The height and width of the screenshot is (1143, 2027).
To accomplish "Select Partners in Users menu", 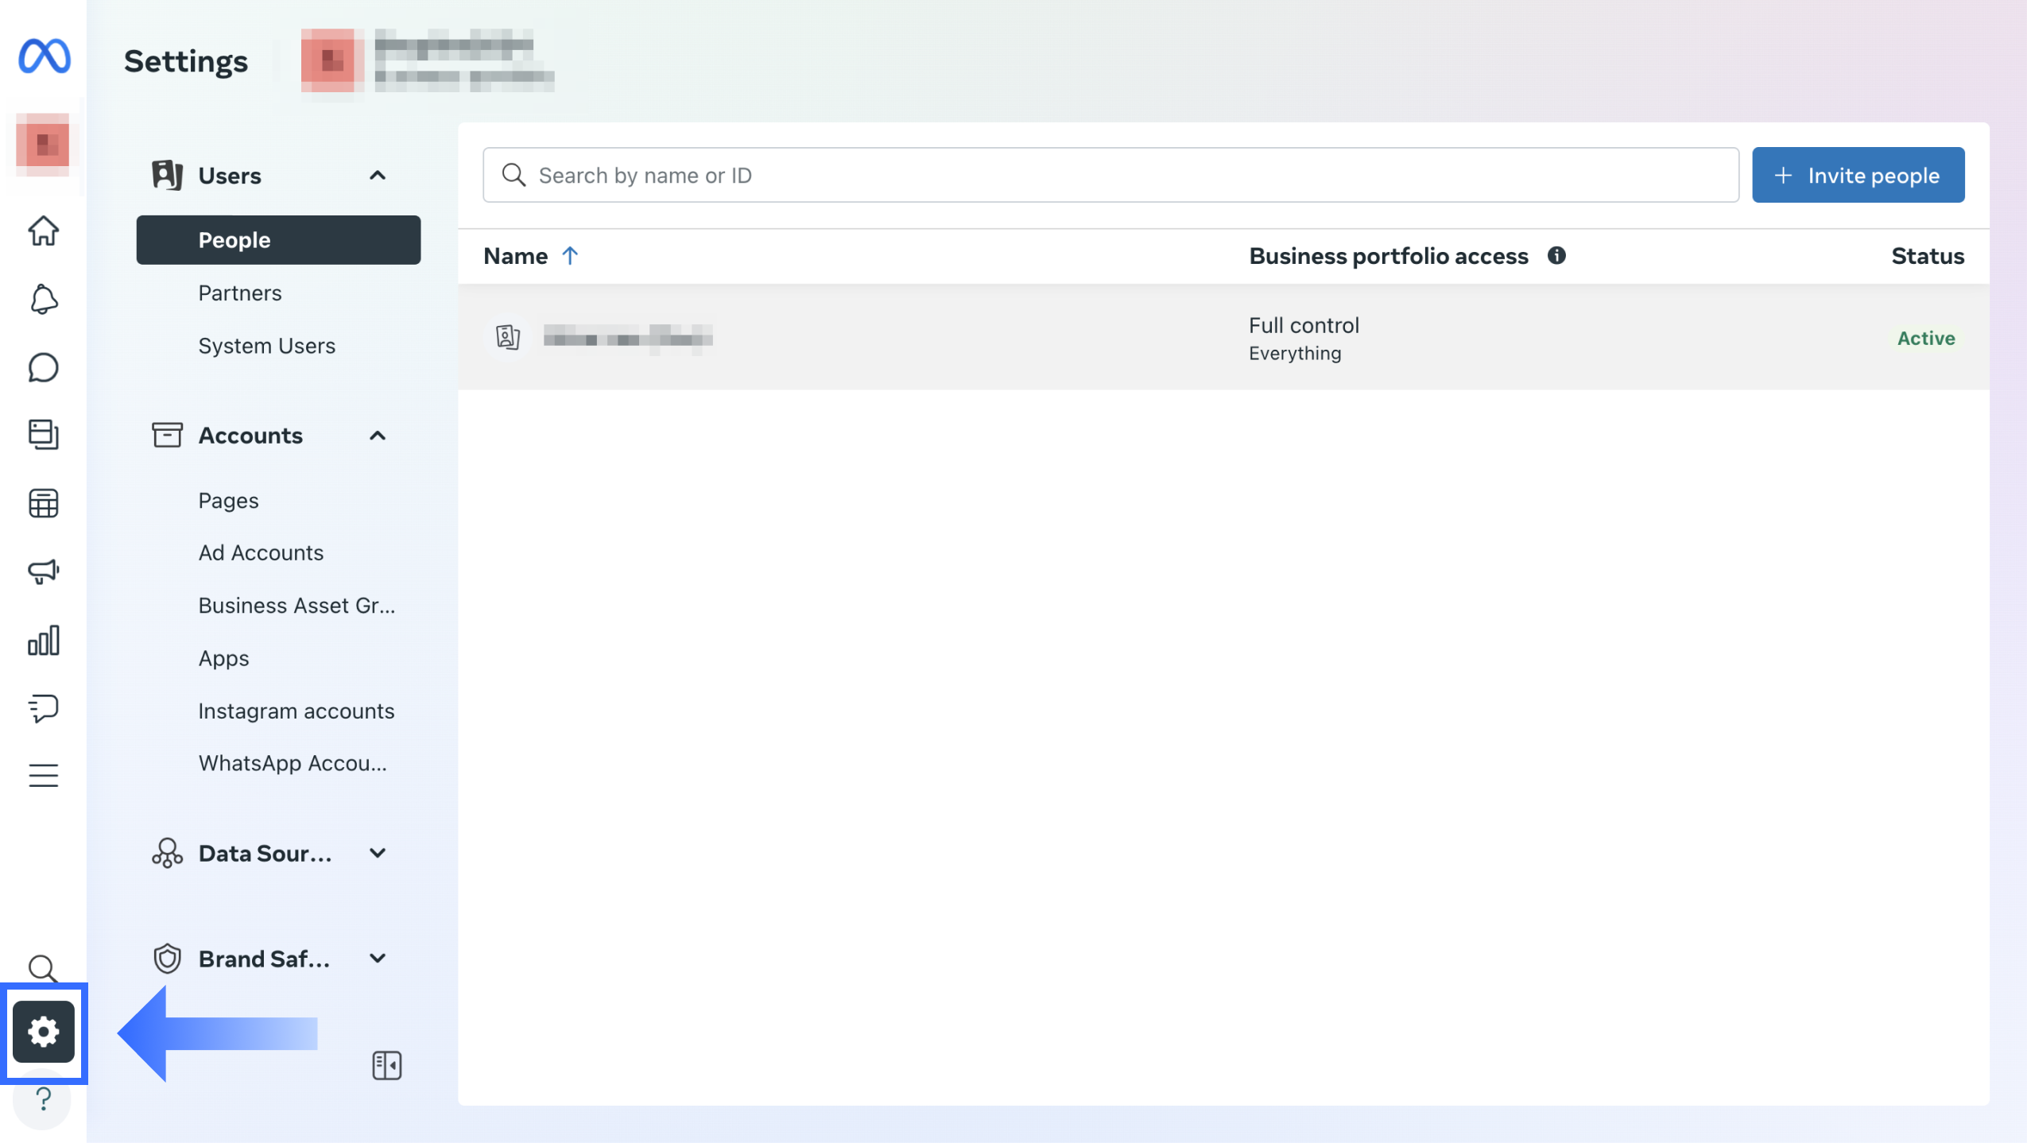I will click(x=240, y=293).
